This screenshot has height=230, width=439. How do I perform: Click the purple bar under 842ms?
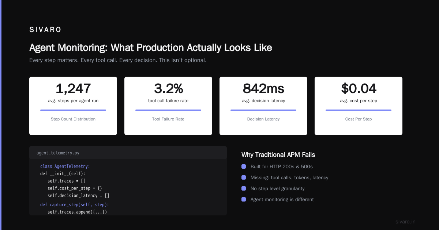tap(263, 110)
